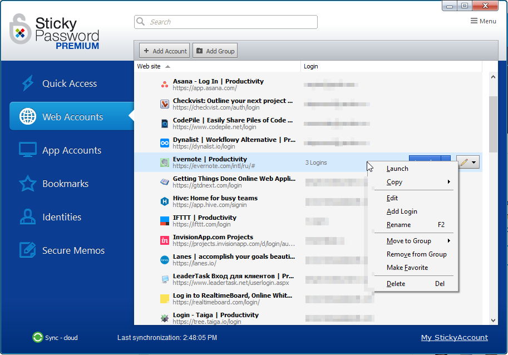Select the Log in to RealtimeBoard title

[x=232, y=295]
